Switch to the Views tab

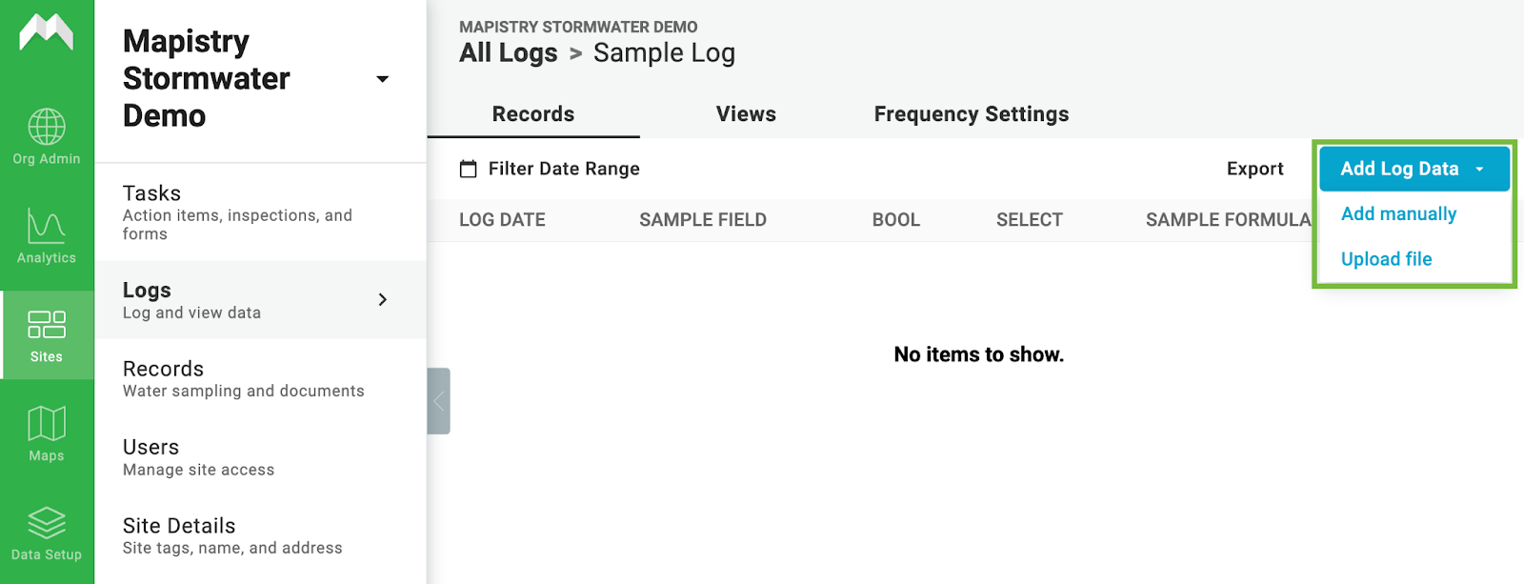click(745, 113)
